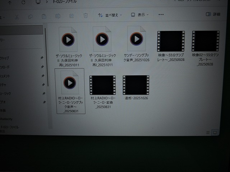This screenshot has width=230, height=172.
Task: Select サンデー・ソングブック音声_20251026 file icon
Action: click(x=137, y=39)
